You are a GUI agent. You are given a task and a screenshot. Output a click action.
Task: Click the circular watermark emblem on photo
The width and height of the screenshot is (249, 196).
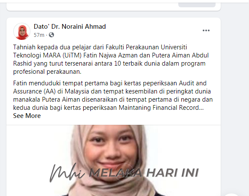click(124, 172)
